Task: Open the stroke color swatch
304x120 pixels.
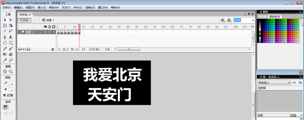Action: (10, 83)
